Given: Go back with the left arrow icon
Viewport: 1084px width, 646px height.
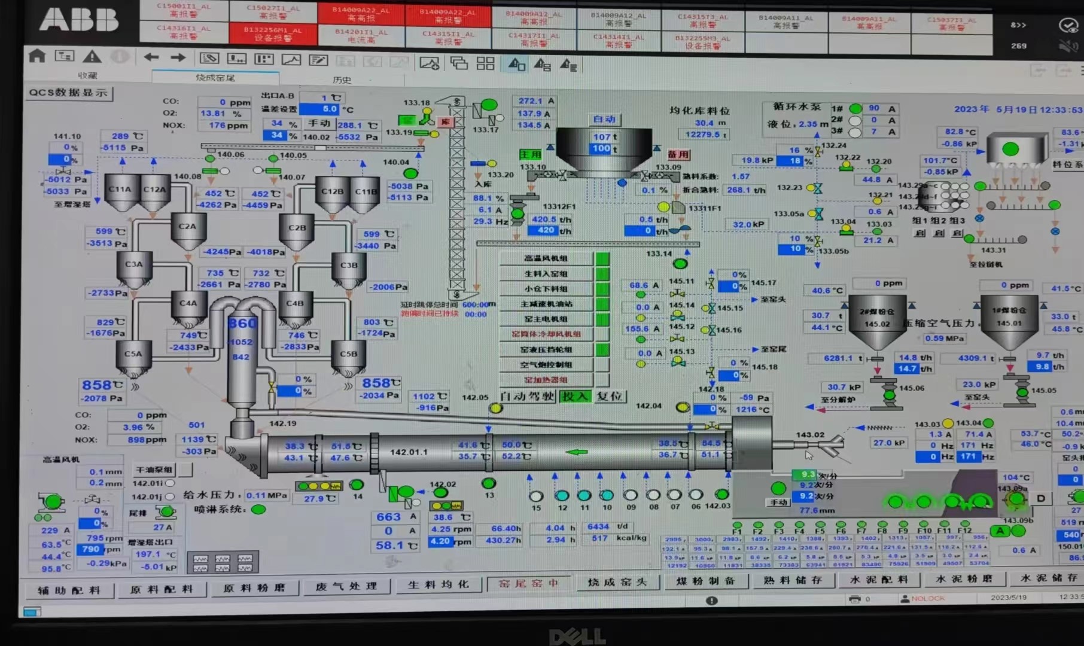Looking at the screenshot, I should click(151, 57).
